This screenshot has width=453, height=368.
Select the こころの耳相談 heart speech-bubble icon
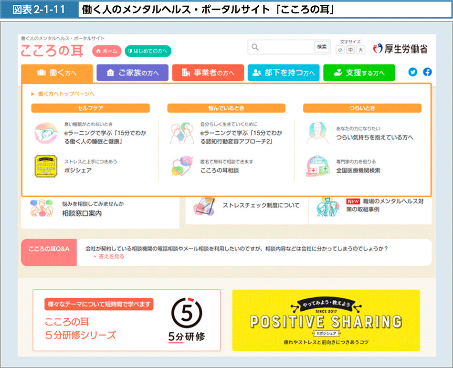[182, 166]
